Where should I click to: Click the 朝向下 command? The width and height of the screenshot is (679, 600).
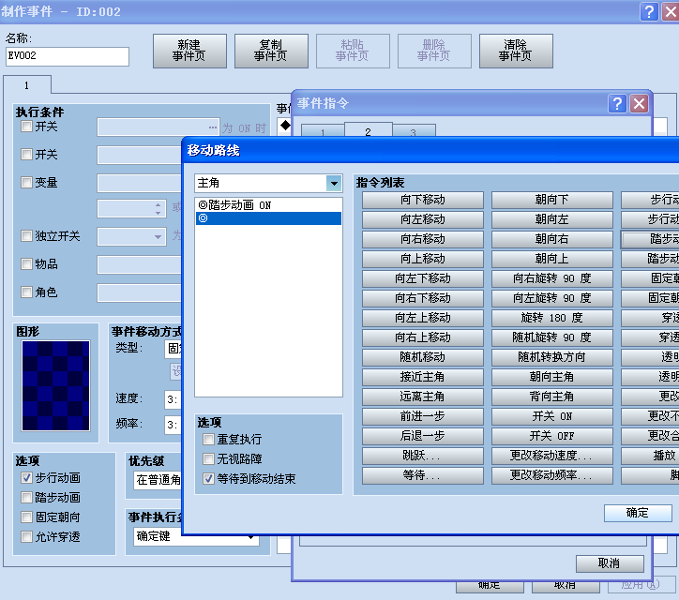(552, 200)
